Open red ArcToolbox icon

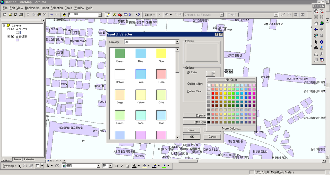pyautogui.click(x=120, y=15)
